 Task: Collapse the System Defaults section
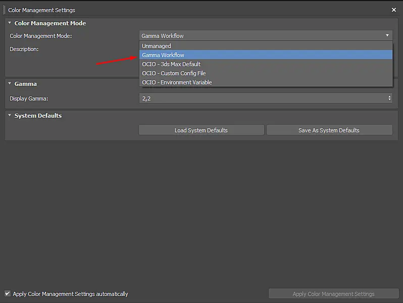point(10,115)
